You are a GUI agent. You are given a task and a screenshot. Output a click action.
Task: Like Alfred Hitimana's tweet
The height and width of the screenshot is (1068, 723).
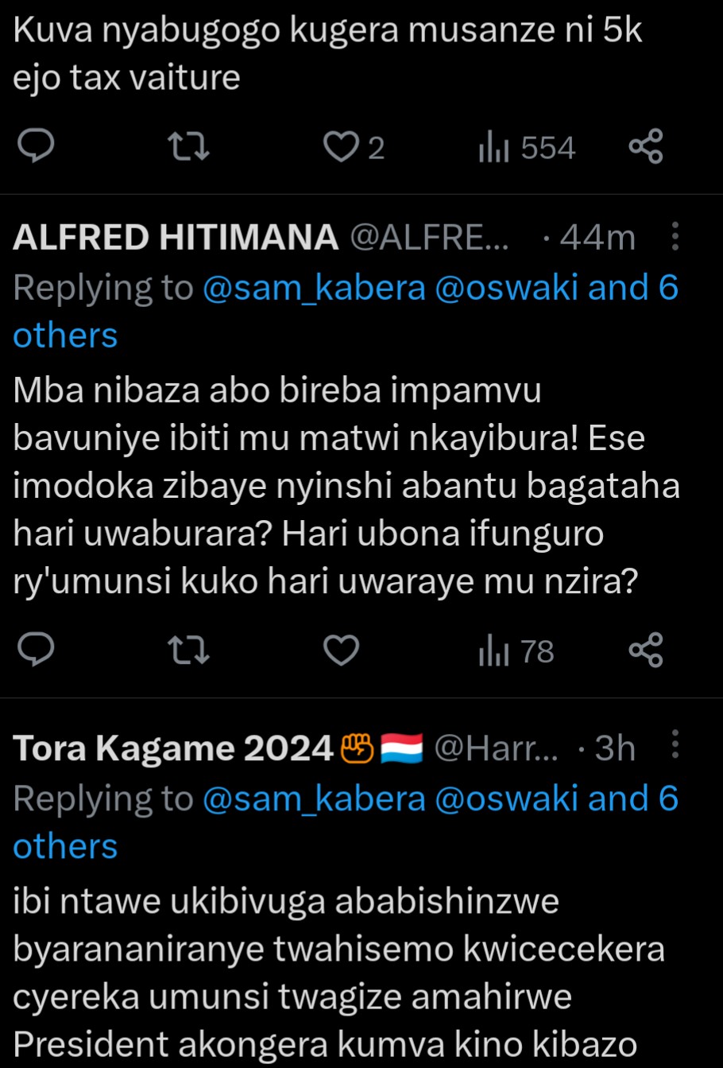click(x=342, y=651)
